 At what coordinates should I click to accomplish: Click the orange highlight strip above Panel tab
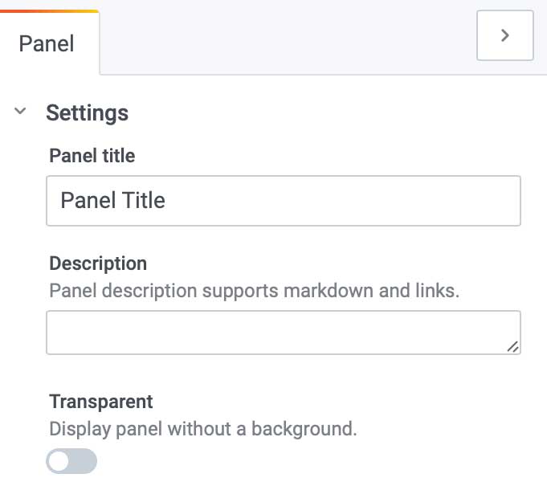tap(48, 11)
